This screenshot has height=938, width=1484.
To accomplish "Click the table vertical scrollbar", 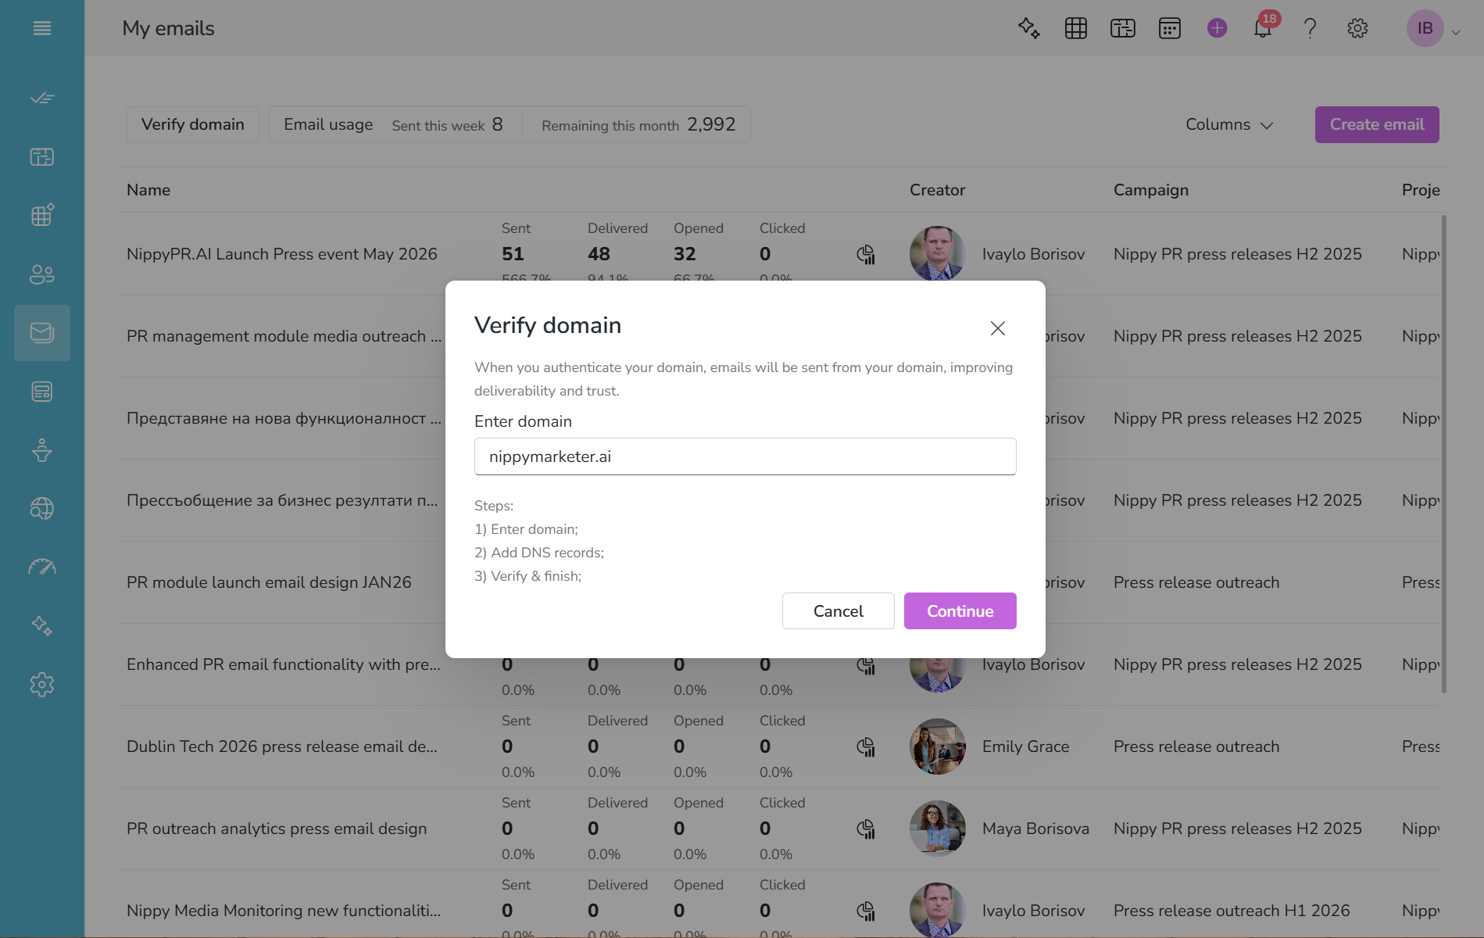I will [1443, 453].
